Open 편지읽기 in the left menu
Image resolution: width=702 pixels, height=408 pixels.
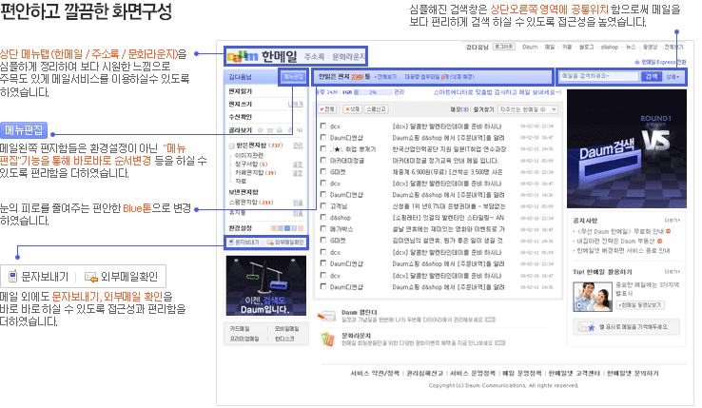click(x=241, y=91)
